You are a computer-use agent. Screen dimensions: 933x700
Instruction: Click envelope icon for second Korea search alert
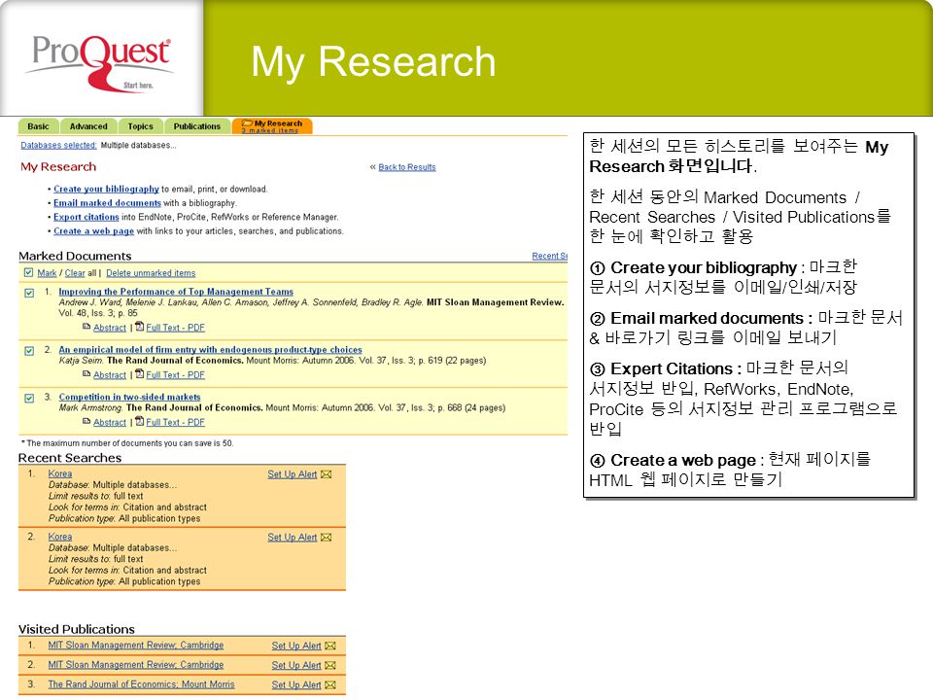(x=327, y=538)
